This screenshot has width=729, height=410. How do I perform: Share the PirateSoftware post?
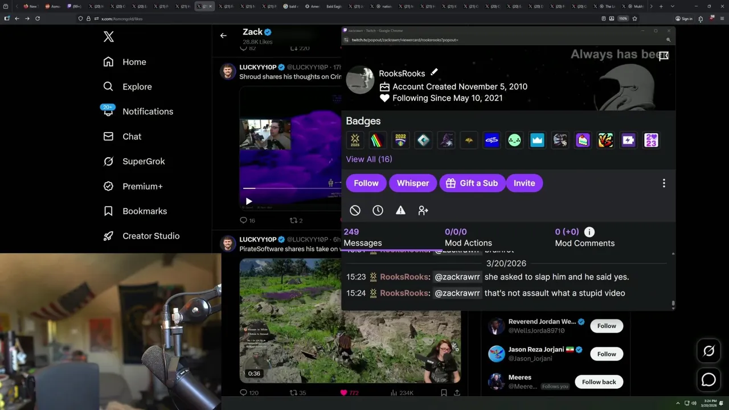[x=457, y=392]
